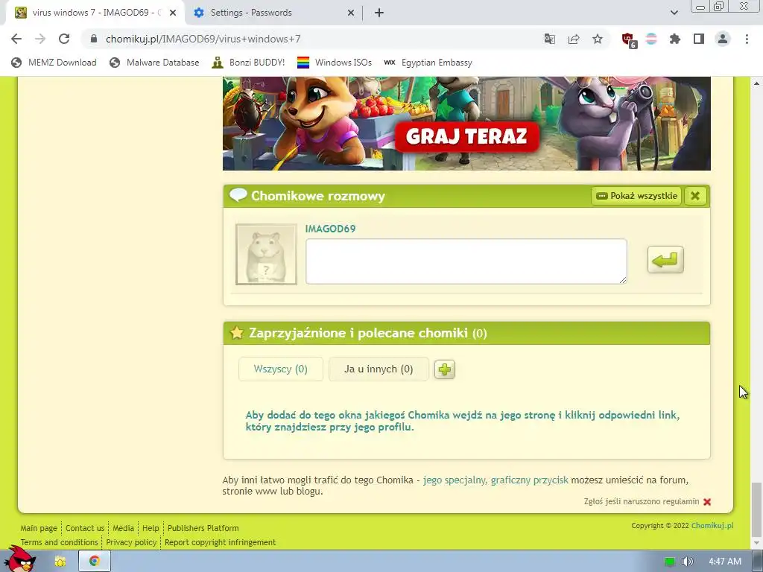The width and height of the screenshot is (763, 572).
Task: Switch to the Settings - Passwords tab
Action: pos(273,13)
